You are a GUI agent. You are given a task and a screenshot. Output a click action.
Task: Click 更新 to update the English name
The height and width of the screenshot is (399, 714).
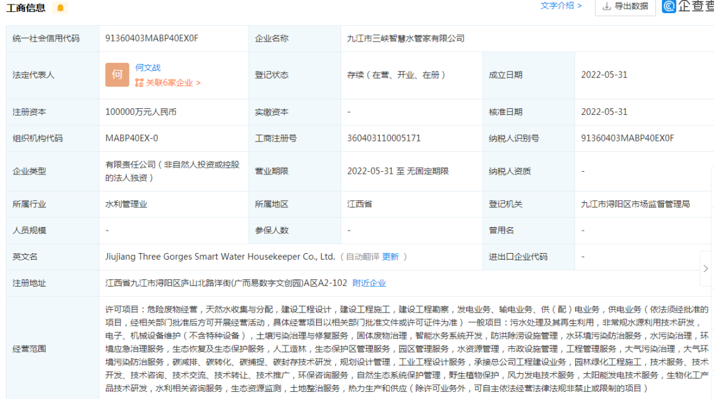(390, 257)
